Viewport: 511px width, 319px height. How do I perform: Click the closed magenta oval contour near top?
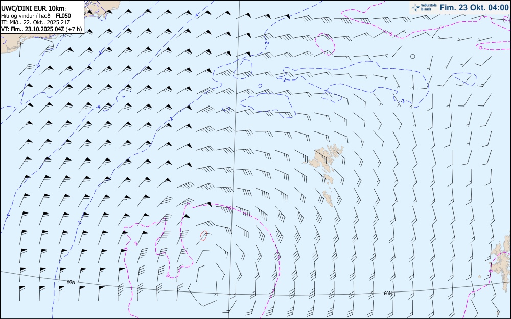pyautogui.click(x=324, y=43)
